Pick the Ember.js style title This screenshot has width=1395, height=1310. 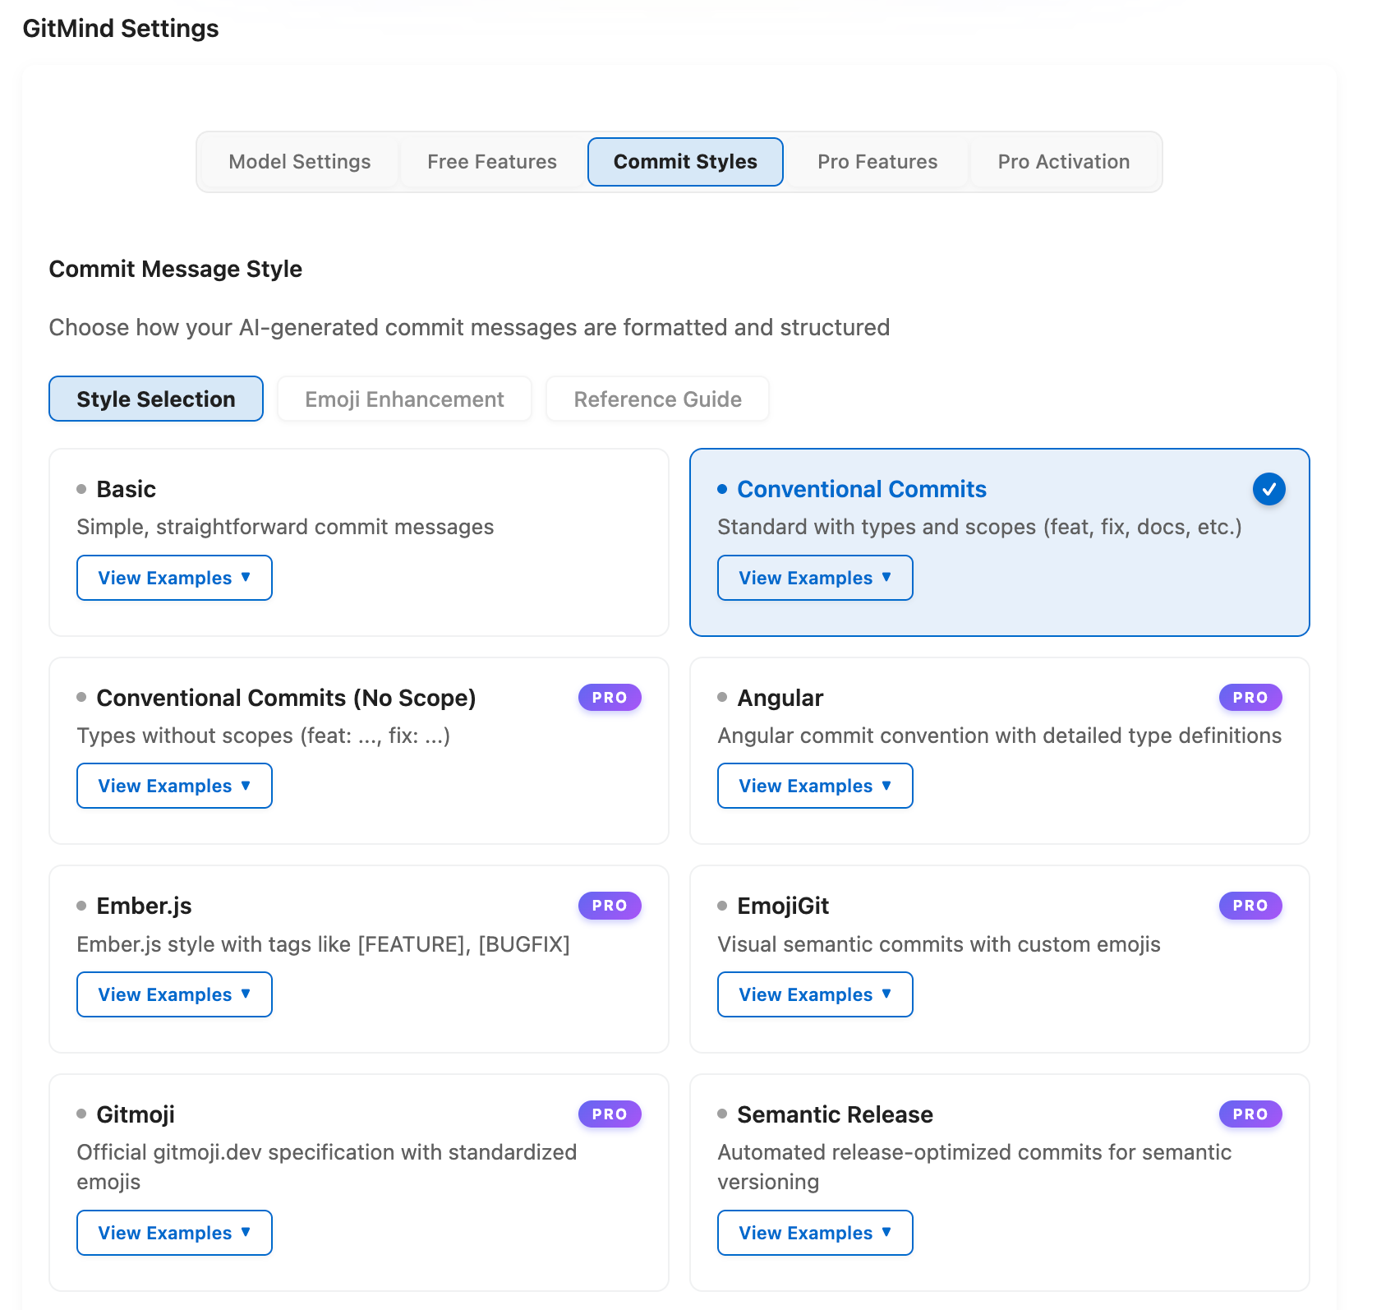[144, 906]
